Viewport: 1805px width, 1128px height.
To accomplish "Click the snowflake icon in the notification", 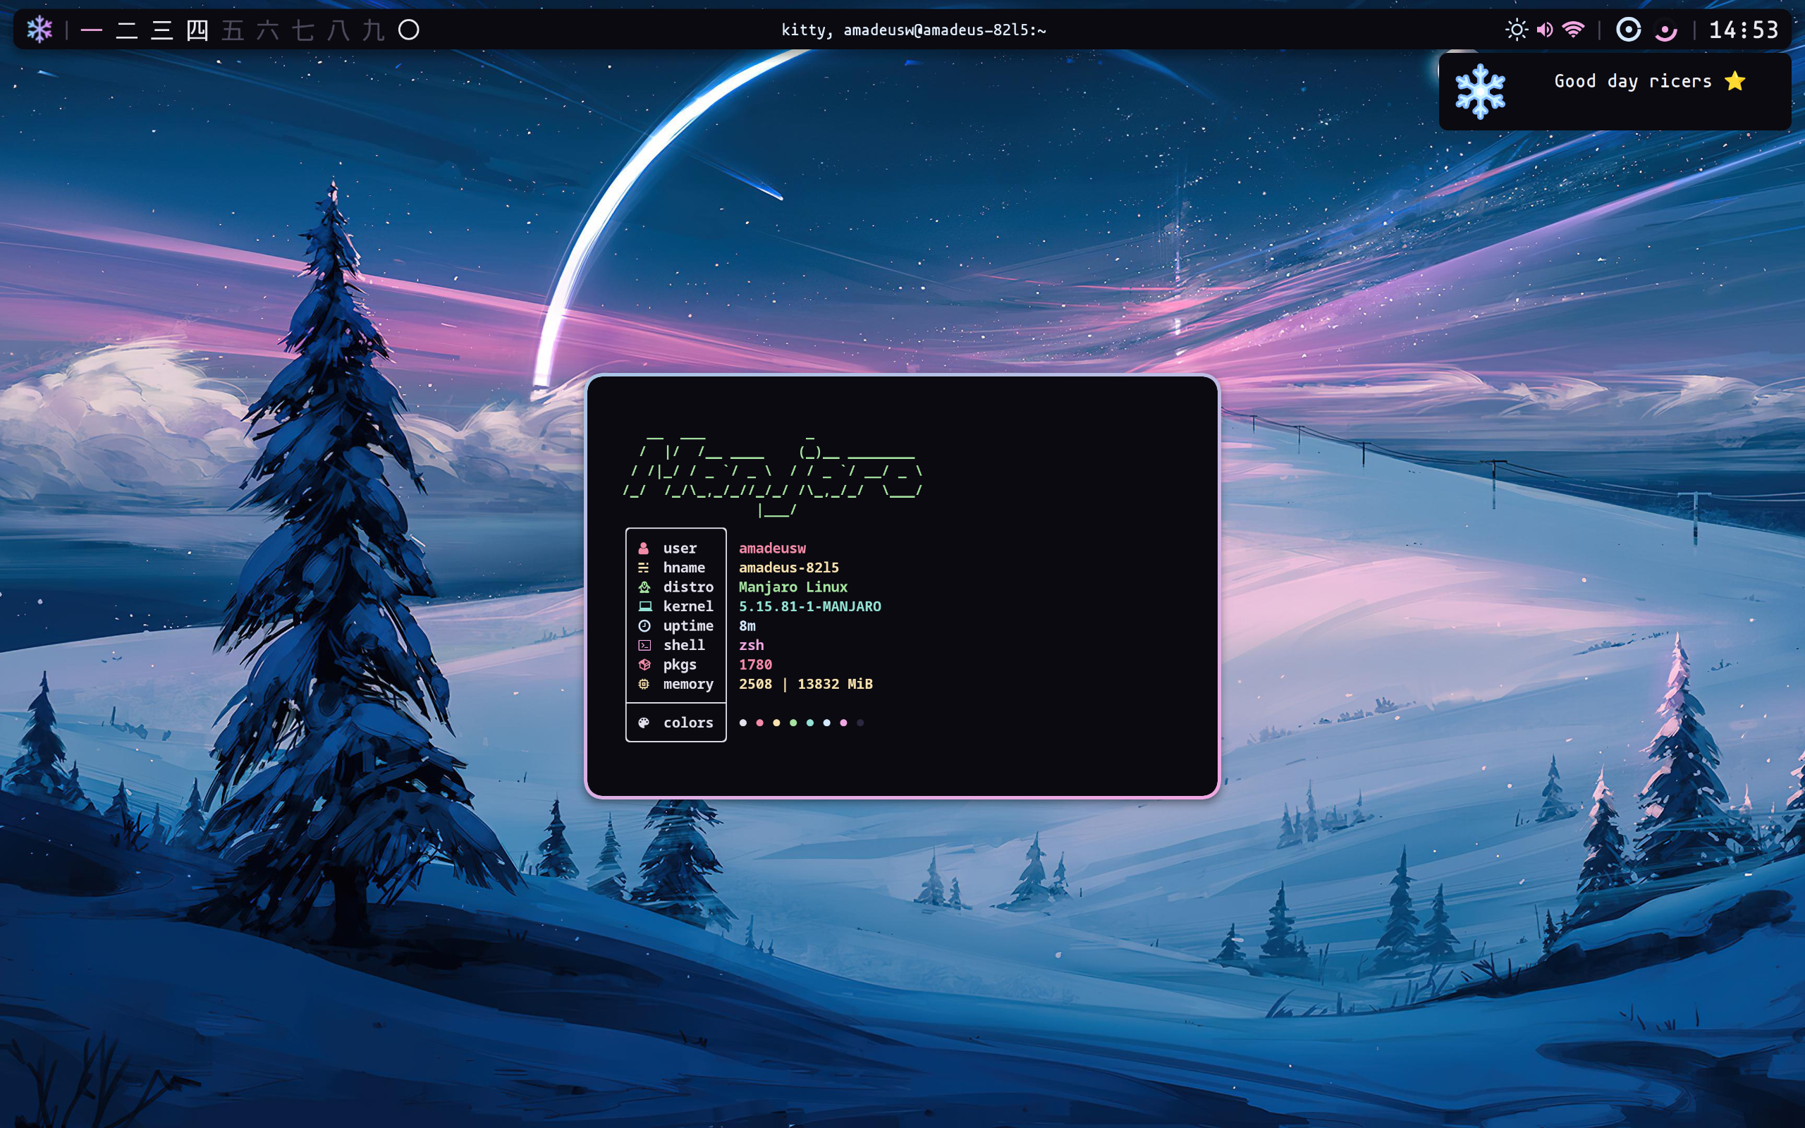I will click(x=1481, y=92).
